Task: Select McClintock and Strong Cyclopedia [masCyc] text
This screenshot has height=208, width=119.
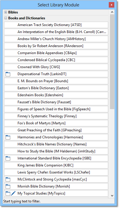Action: (x=52, y=179)
